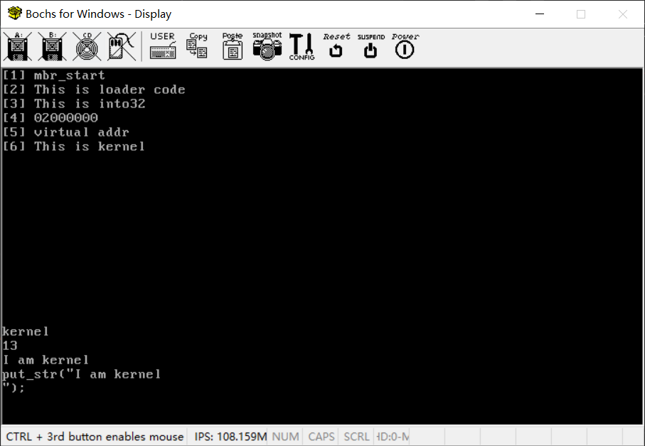
Task: Take a snapshot with the camera icon
Action: coord(267,46)
